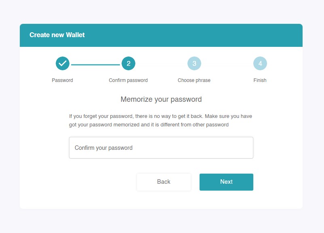
Task: Click the step 3 circle icon
Action: (x=194, y=63)
